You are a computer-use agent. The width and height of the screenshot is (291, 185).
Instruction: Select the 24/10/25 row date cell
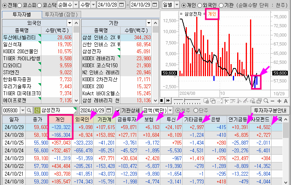click(x=14, y=143)
